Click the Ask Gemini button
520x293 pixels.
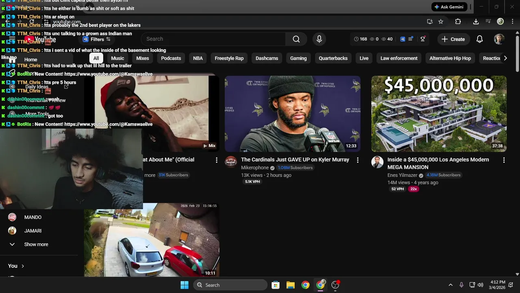(x=449, y=7)
